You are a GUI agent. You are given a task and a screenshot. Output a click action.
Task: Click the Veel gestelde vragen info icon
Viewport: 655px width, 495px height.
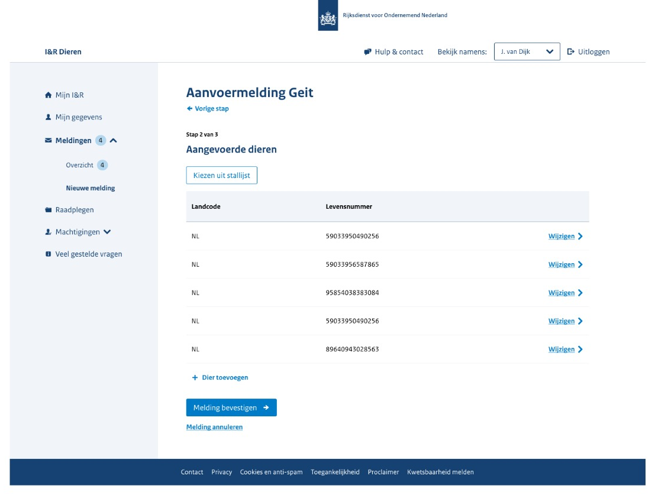49,254
